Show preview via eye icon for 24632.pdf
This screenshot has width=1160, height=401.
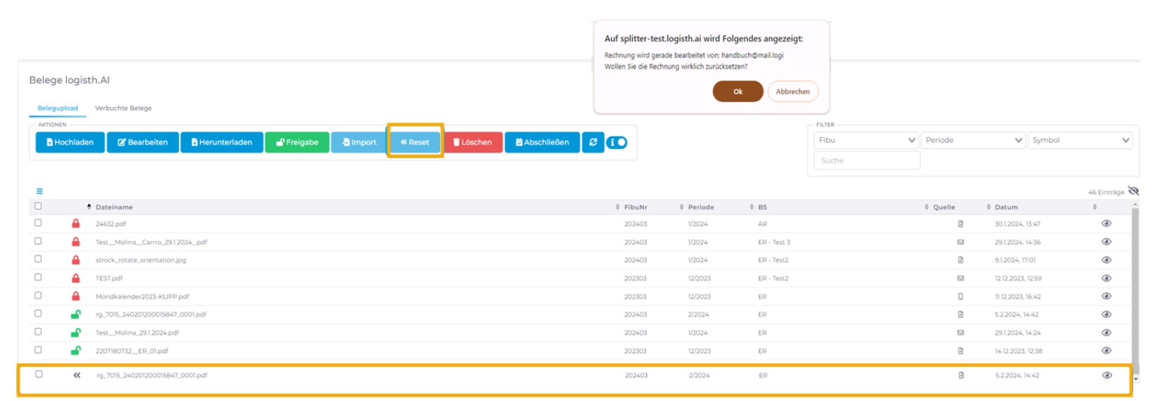pos(1106,224)
